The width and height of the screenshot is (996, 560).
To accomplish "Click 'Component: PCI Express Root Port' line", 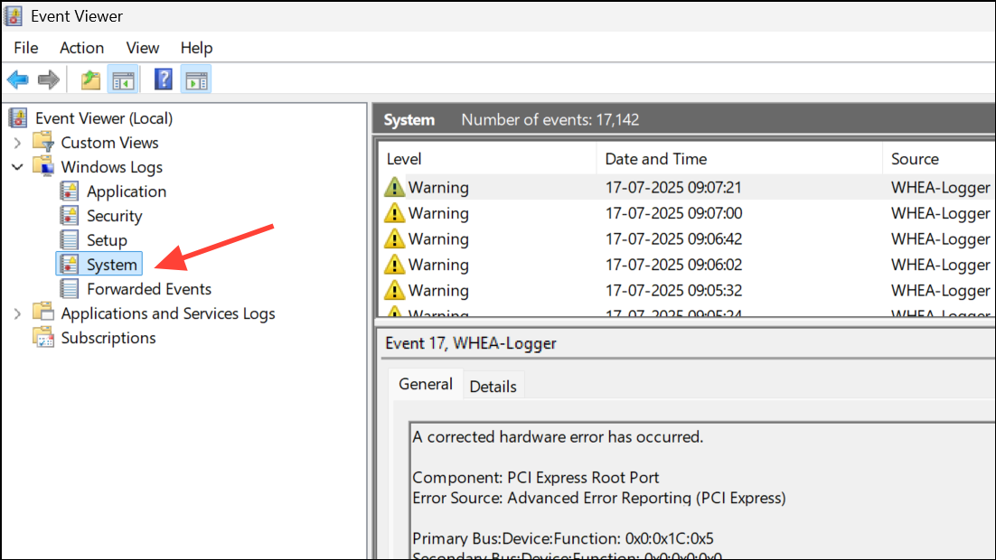I will tap(535, 478).
